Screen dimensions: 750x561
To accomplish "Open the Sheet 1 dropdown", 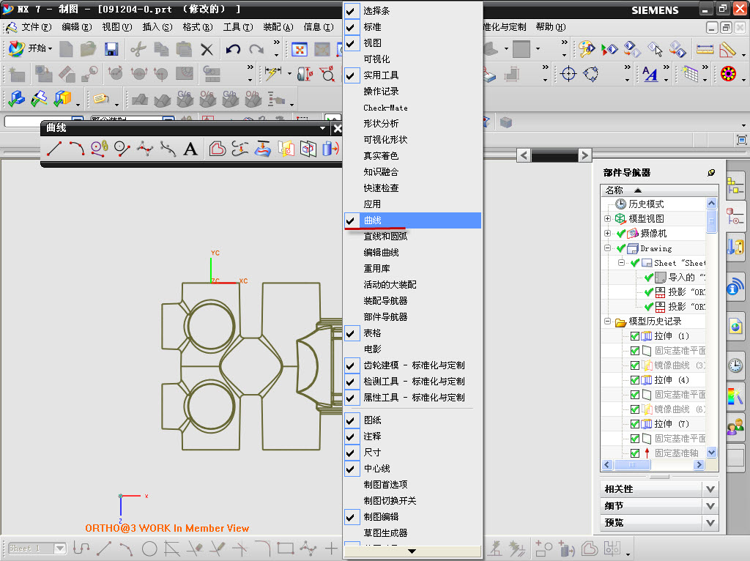I will point(60,548).
